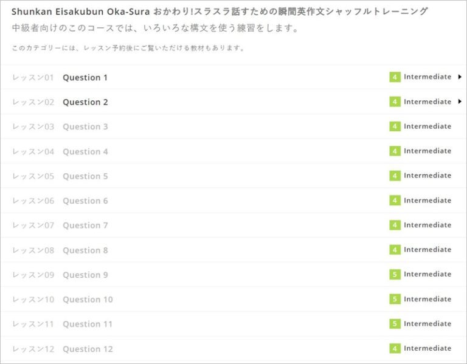Expand the arrow beside Question 1
This screenshot has height=364, width=467.
[460, 77]
